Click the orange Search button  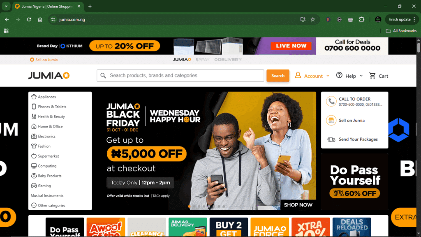pyautogui.click(x=278, y=76)
